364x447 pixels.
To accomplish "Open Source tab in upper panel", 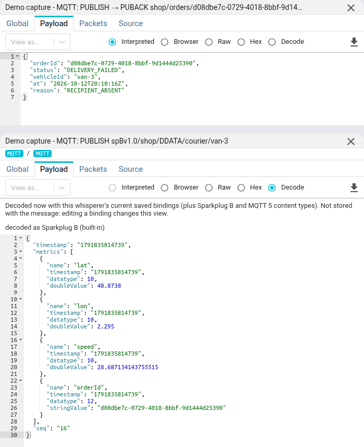I will 130,23.
